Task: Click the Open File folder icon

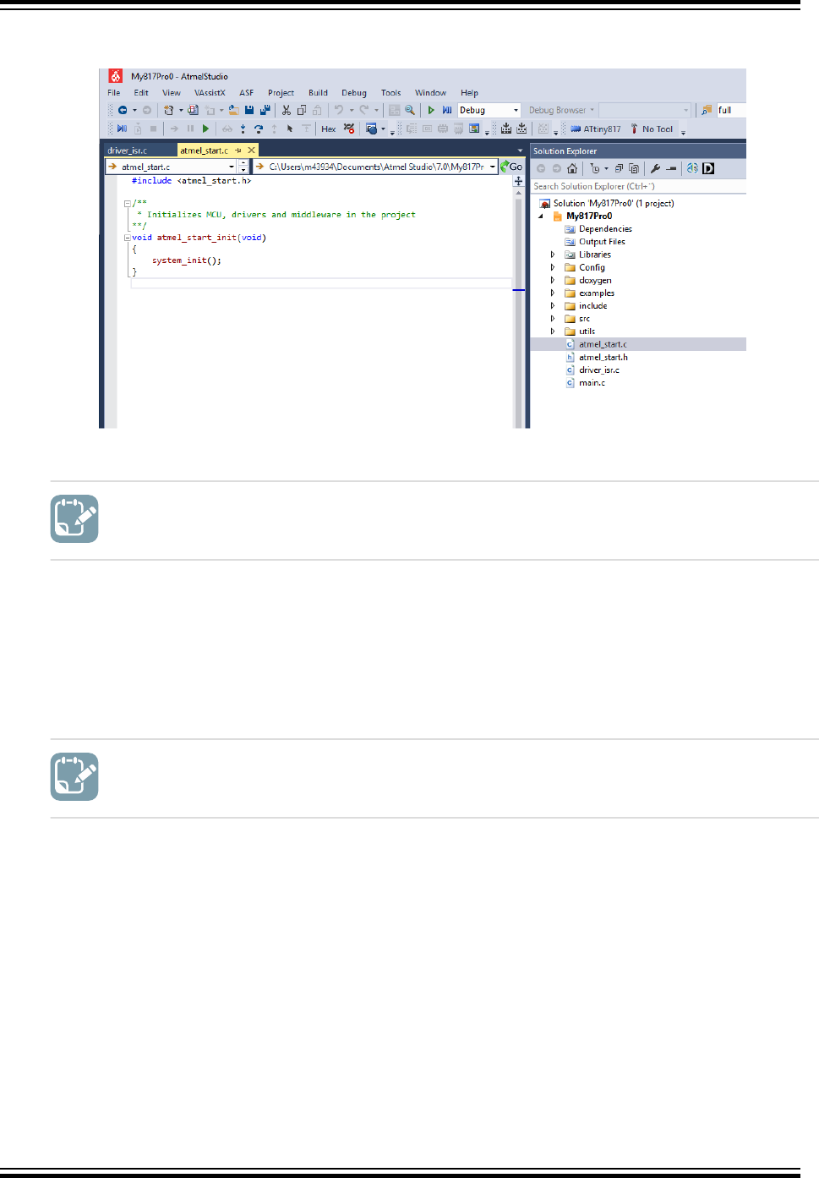Action: [234, 110]
